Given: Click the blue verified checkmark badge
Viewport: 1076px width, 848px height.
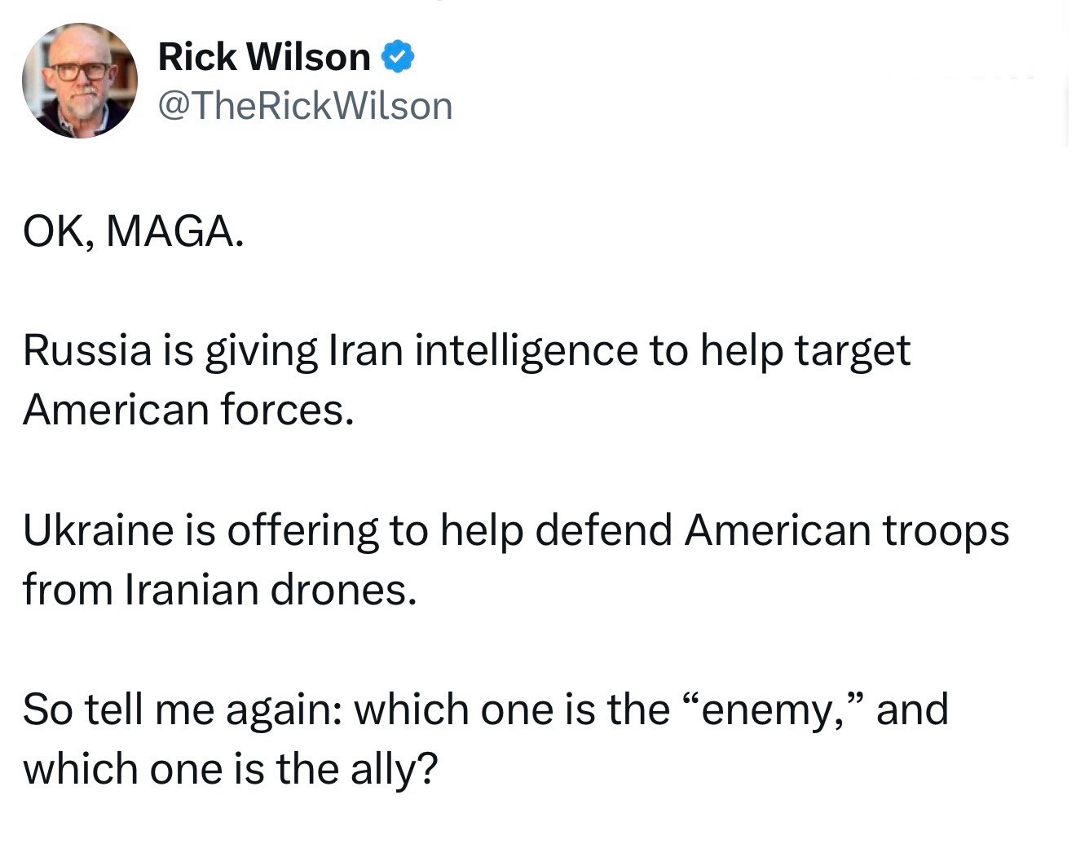Looking at the screenshot, I should (399, 56).
